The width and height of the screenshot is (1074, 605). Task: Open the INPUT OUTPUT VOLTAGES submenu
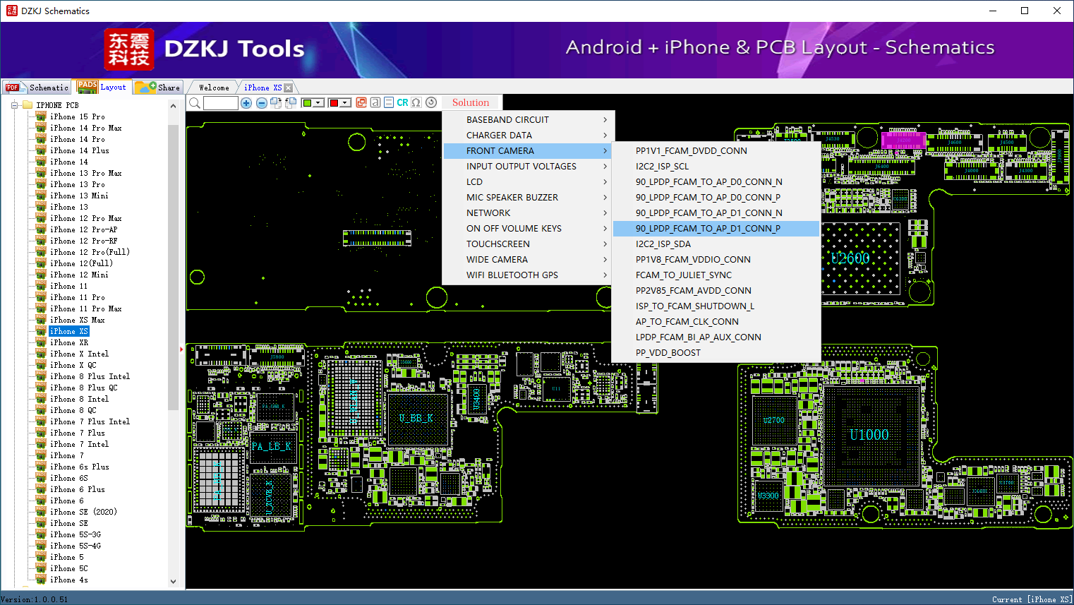527,167
